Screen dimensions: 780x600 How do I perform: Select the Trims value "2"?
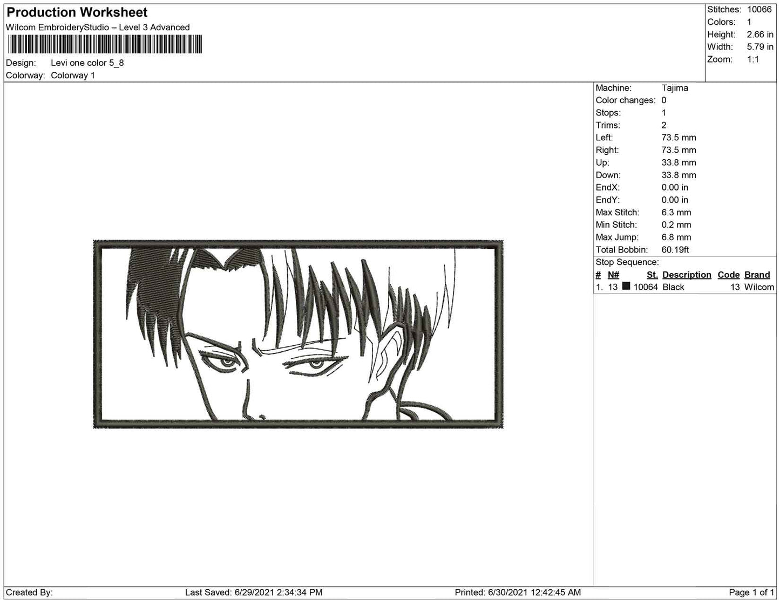pyautogui.click(x=664, y=125)
